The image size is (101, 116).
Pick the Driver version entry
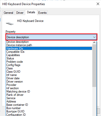(x=49, y=82)
